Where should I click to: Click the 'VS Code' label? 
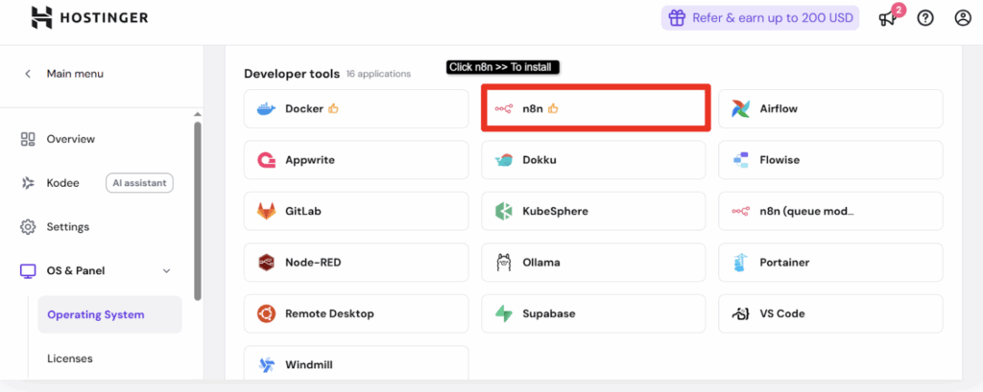point(782,313)
